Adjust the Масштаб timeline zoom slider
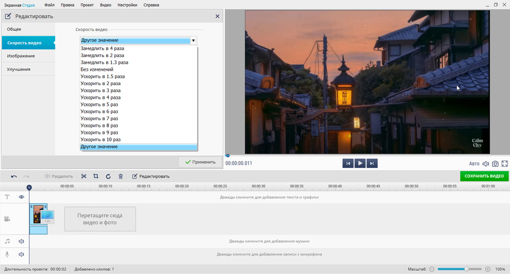Viewport: 510px width, 274px height. 460,269
